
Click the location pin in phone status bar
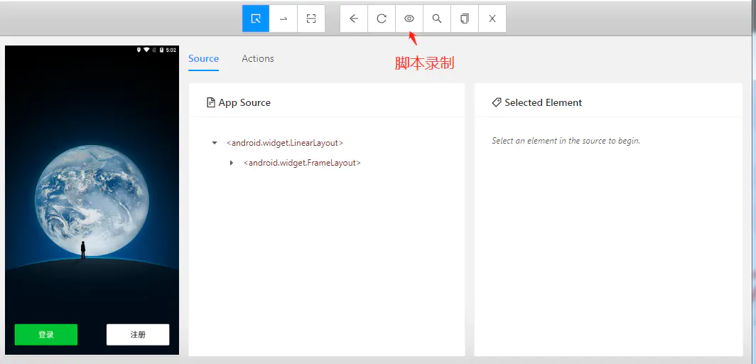[139, 50]
